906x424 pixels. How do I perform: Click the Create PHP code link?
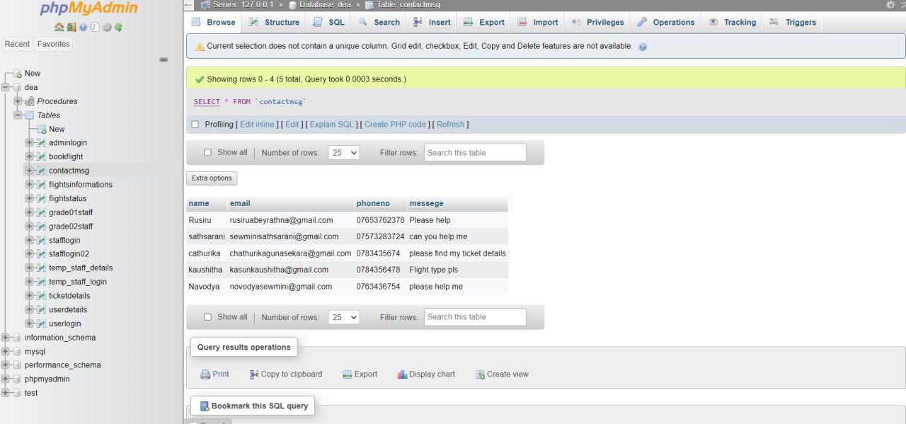tap(395, 125)
